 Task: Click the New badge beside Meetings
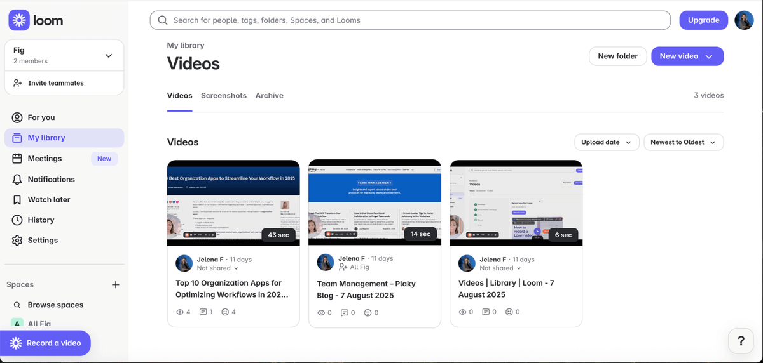(104, 159)
